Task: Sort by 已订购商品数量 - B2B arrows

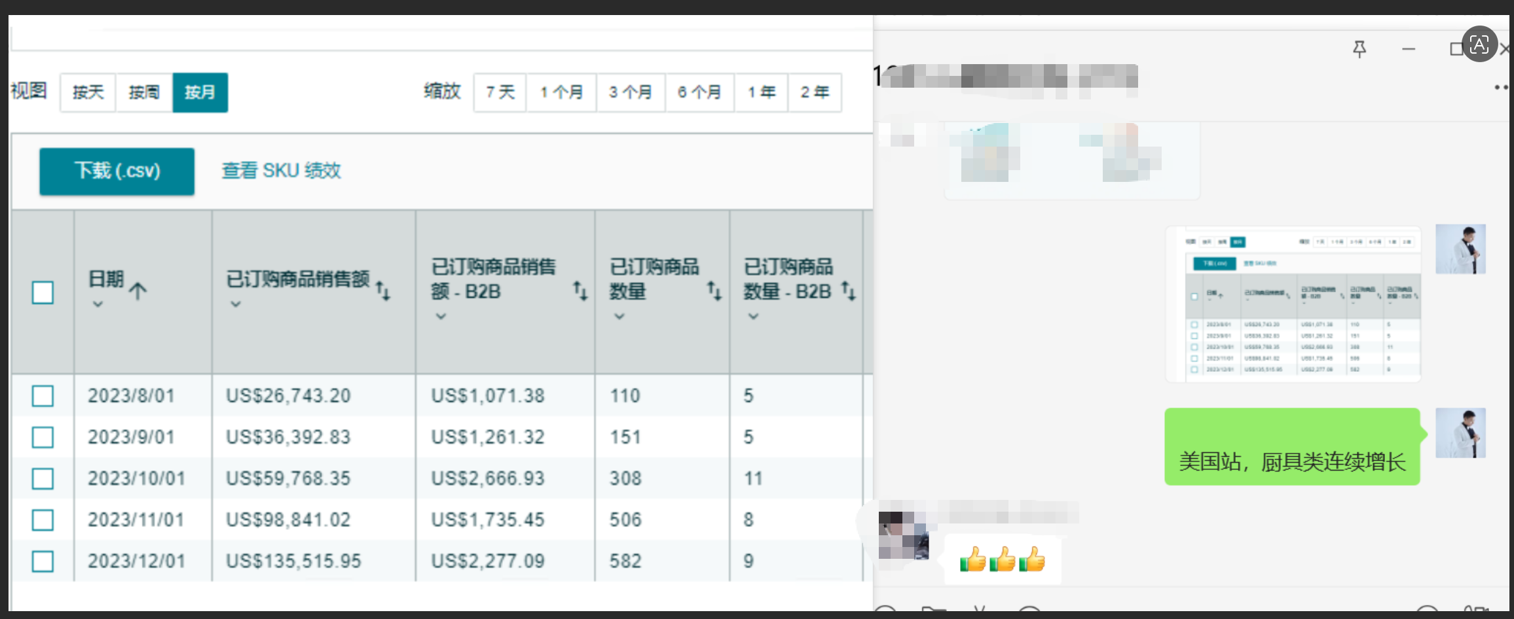Action: [849, 291]
